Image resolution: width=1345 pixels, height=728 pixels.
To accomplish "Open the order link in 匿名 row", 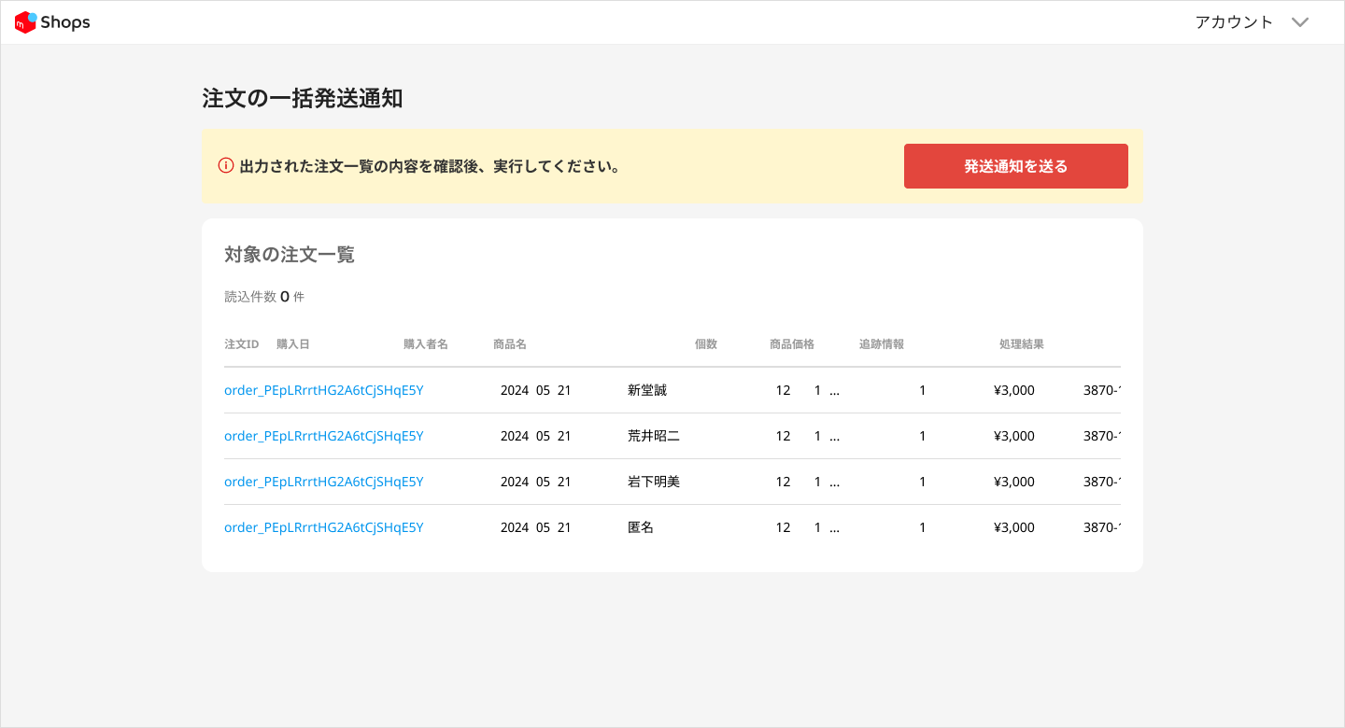I will pyautogui.click(x=324, y=527).
